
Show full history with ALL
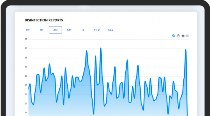tap(111, 30)
